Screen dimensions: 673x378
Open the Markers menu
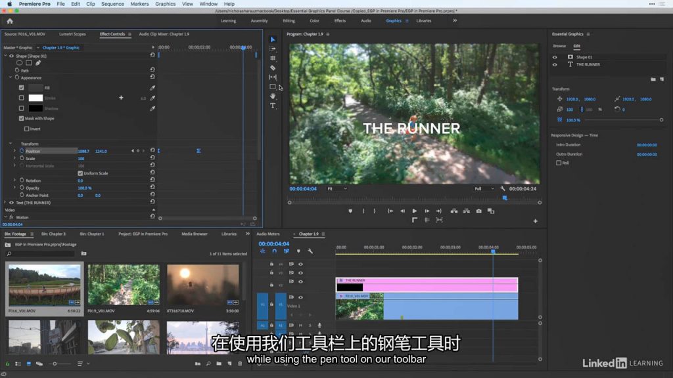click(x=139, y=4)
